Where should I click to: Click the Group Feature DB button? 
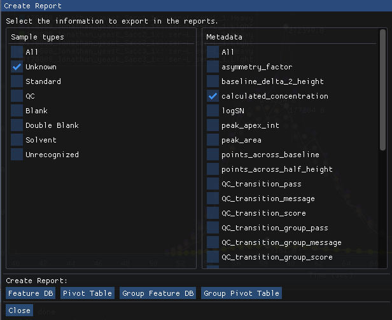(158, 293)
